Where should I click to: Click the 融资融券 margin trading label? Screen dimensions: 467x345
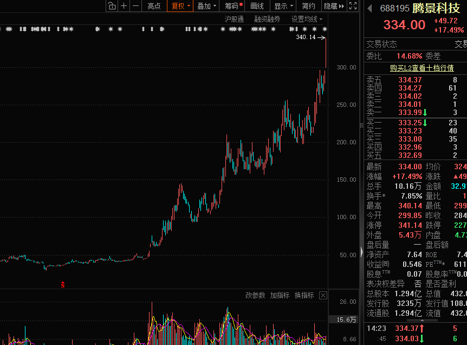(x=267, y=19)
